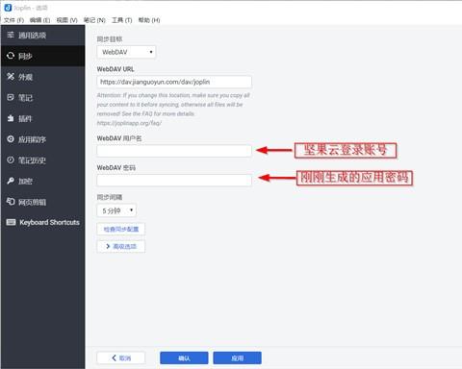Focus the WebDAV URL input field

coord(174,82)
